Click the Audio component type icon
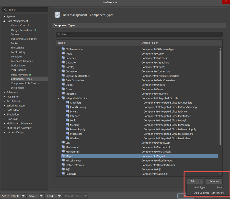This screenshot has height=199, width=230. [63, 53]
